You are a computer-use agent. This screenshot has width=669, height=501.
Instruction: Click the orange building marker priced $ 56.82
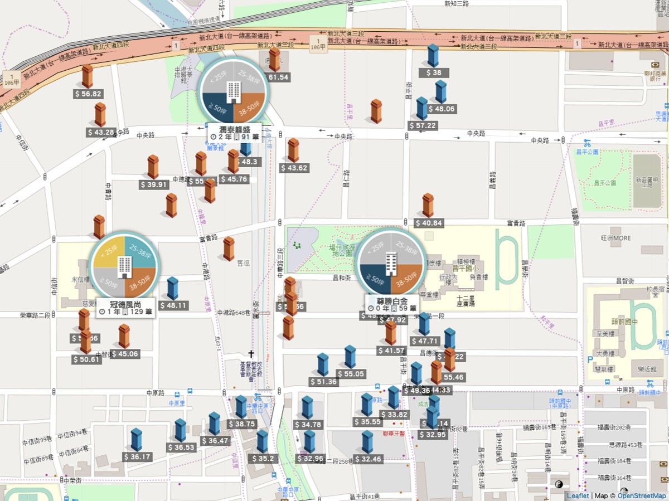(x=88, y=77)
